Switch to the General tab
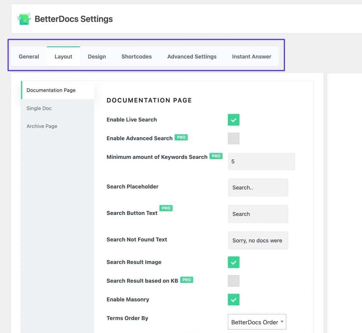This screenshot has height=333, width=362. point(28,56)
